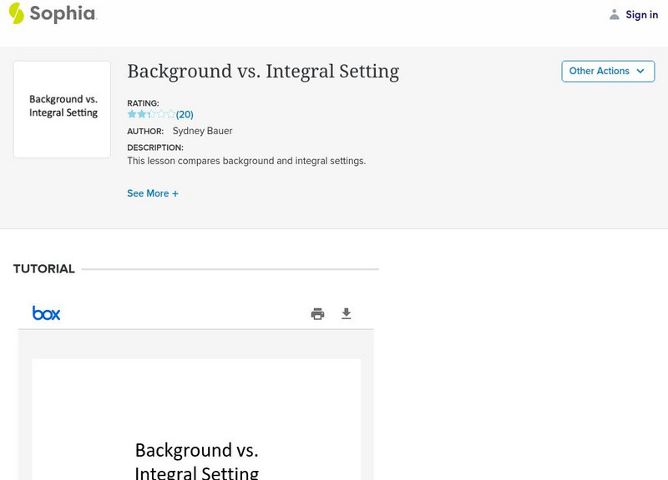Open the Background vs. Integral Setting thumbnail
Screen dimensions: 668x480
[63, 109]
